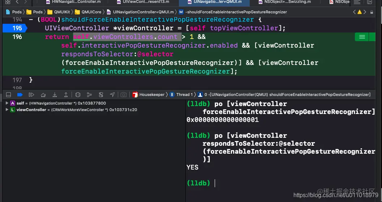Deactivate breakpoints with the blue breakpoint button
The image size is (382, 202).
click(x=20, y=95)
